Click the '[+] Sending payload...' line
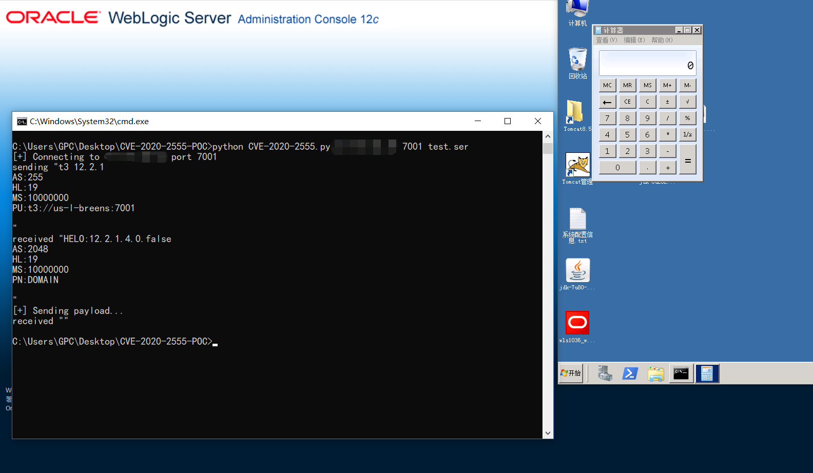813x473 pixels. click(x=68, y=311)
